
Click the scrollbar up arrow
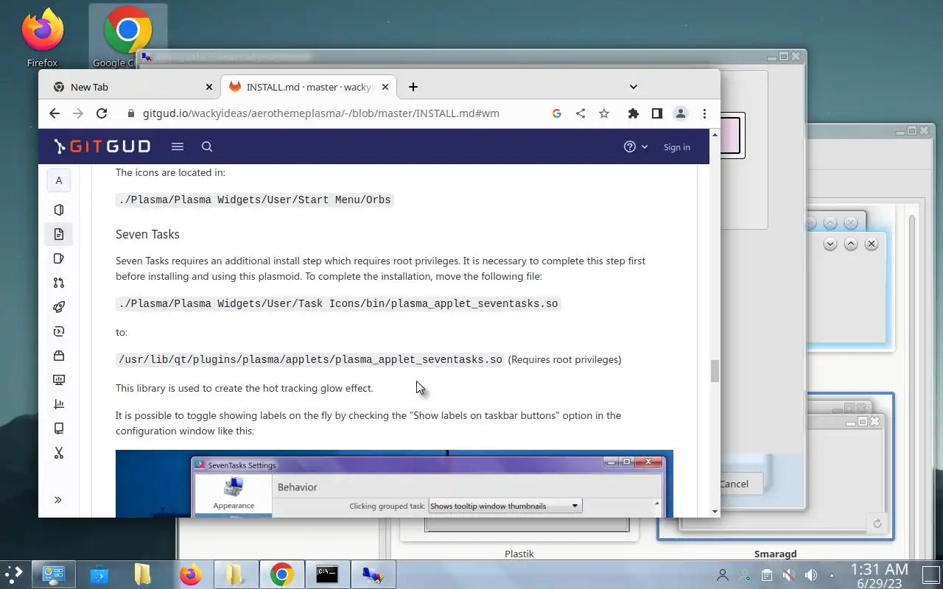coord(715,135)
